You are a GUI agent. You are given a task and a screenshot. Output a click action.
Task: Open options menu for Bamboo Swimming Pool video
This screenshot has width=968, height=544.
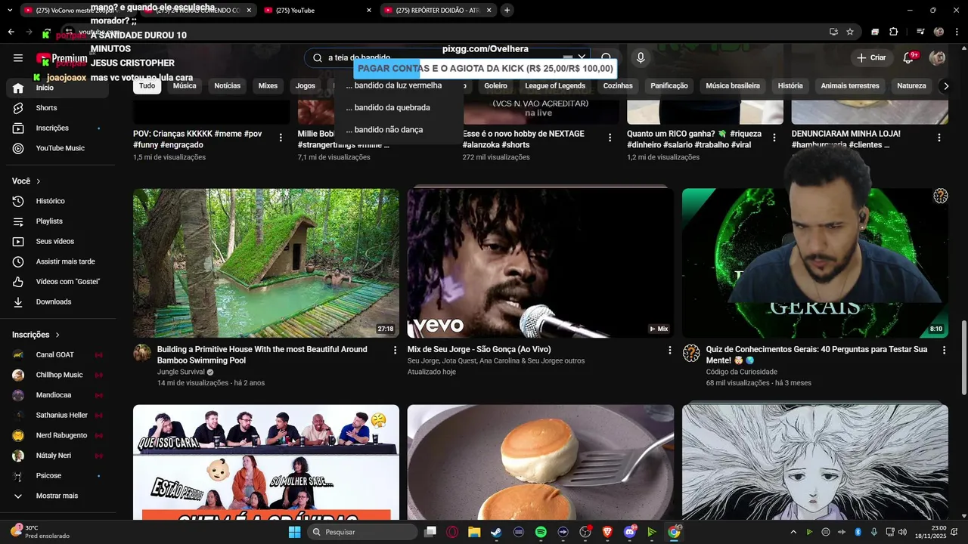395,350
